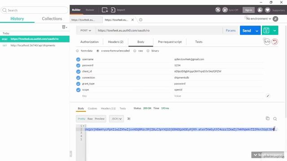Open the Authorization tab

(x=90, y=42)
